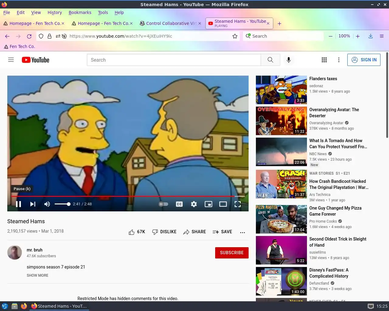Zoom out with minus button

330,36
